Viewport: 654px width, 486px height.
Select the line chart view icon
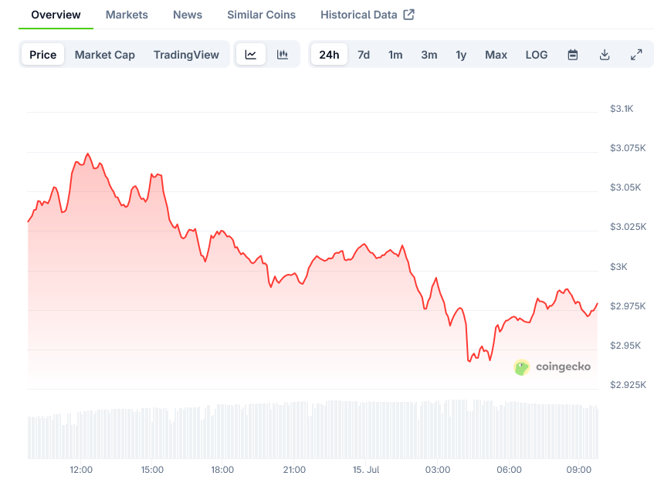[x=251, y=55]
